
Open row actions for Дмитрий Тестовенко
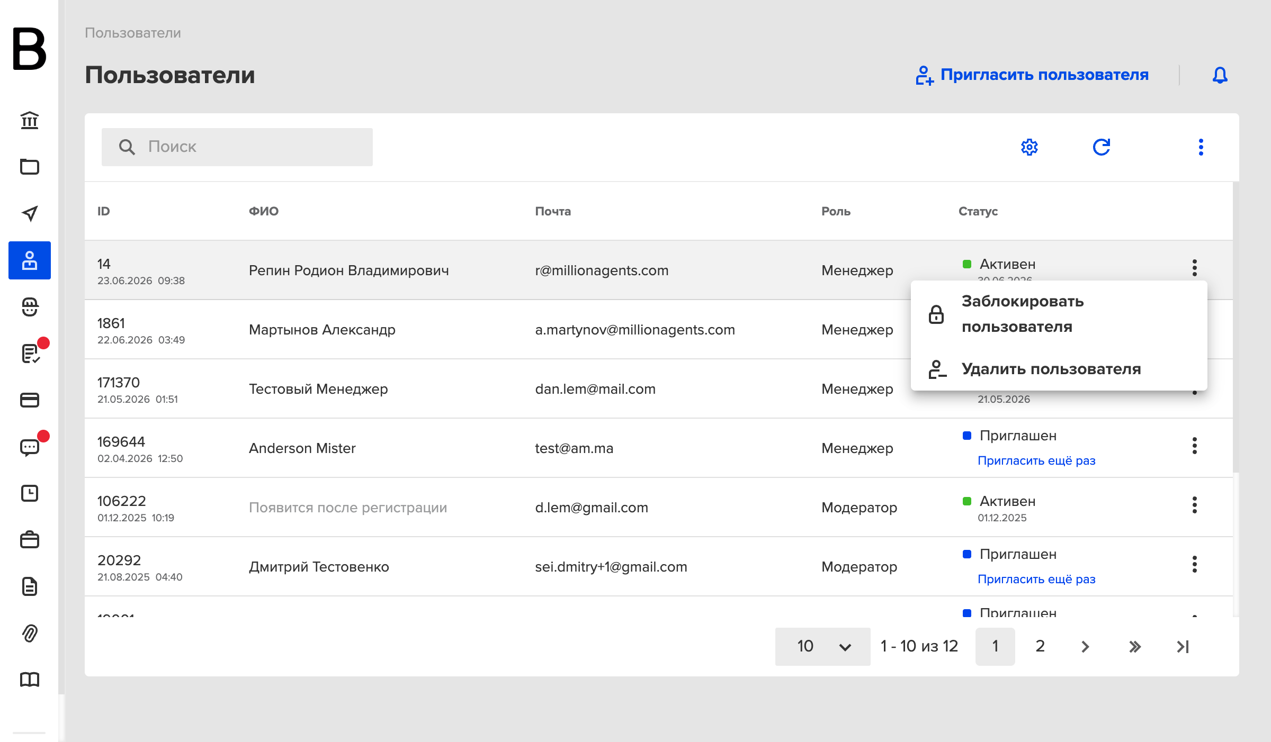(1195, 564)
